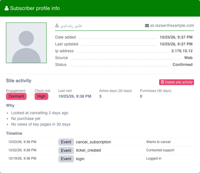Select the ticket_created event name

(x=88, y=150)
